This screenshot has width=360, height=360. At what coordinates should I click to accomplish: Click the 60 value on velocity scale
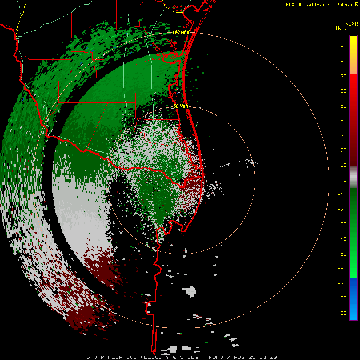(x=344, y=91)
